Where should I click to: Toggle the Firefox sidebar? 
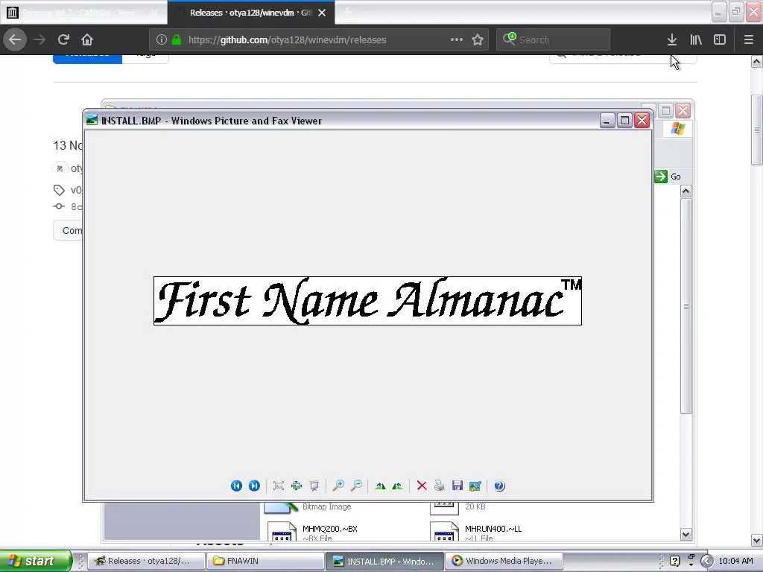coord(720,39)
